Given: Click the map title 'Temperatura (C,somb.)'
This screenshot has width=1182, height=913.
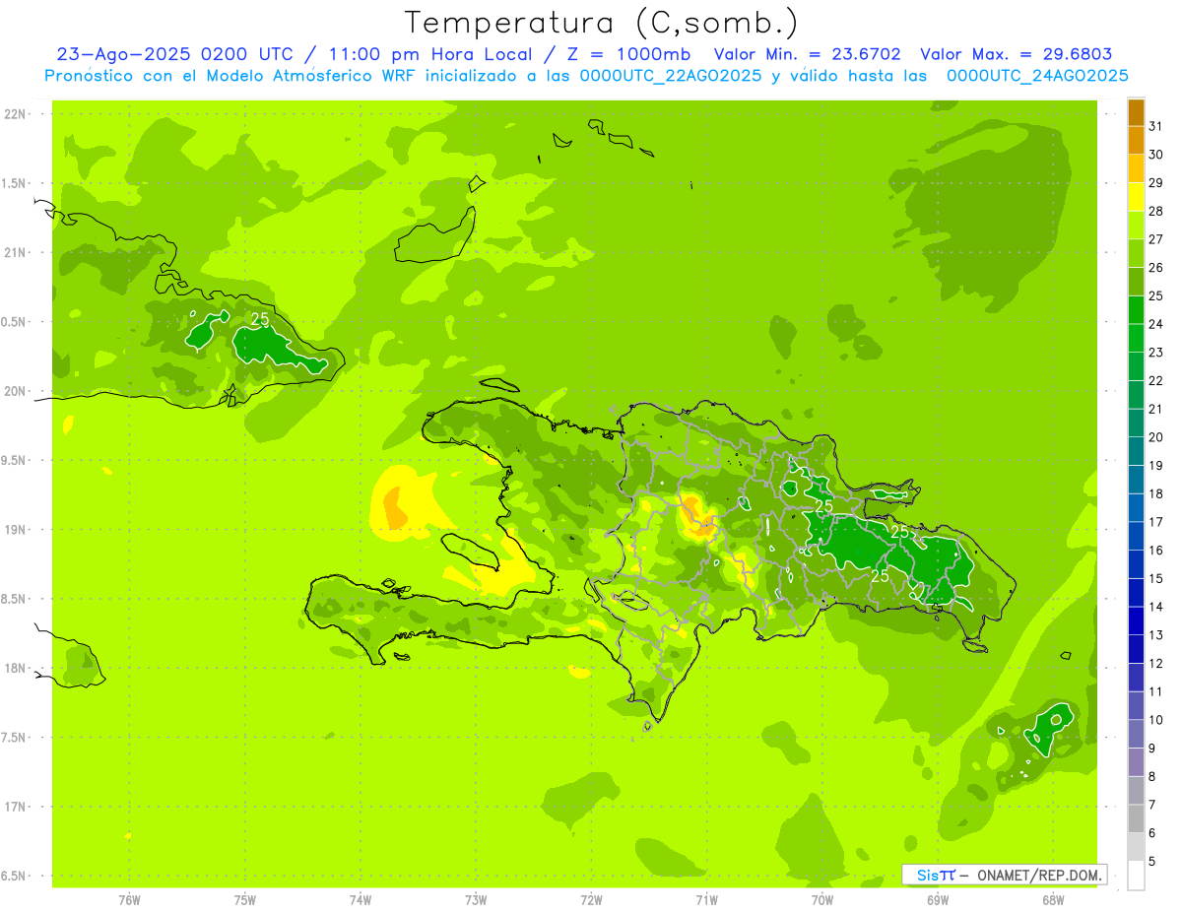Looking at the screenshot, I should point(602,23).
